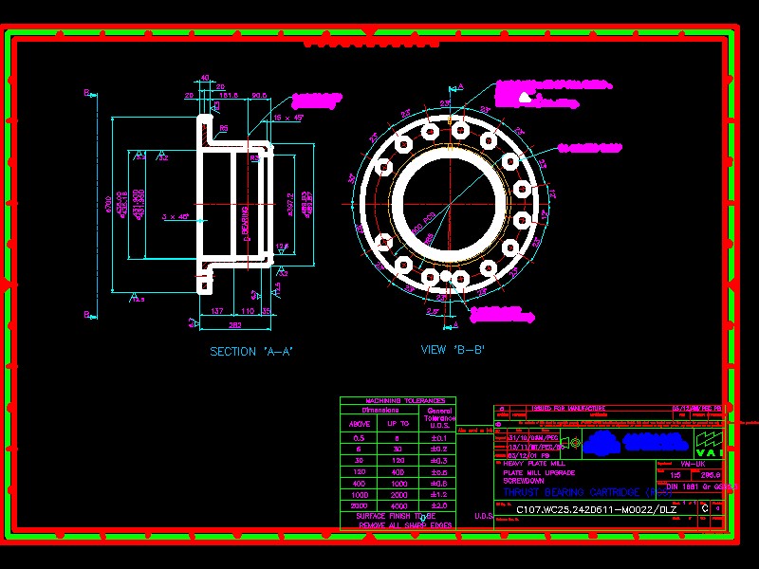Switch to SECTION 'A-A' label
Image resolution: width=759 pixels, height=569 pixels.
251,350
